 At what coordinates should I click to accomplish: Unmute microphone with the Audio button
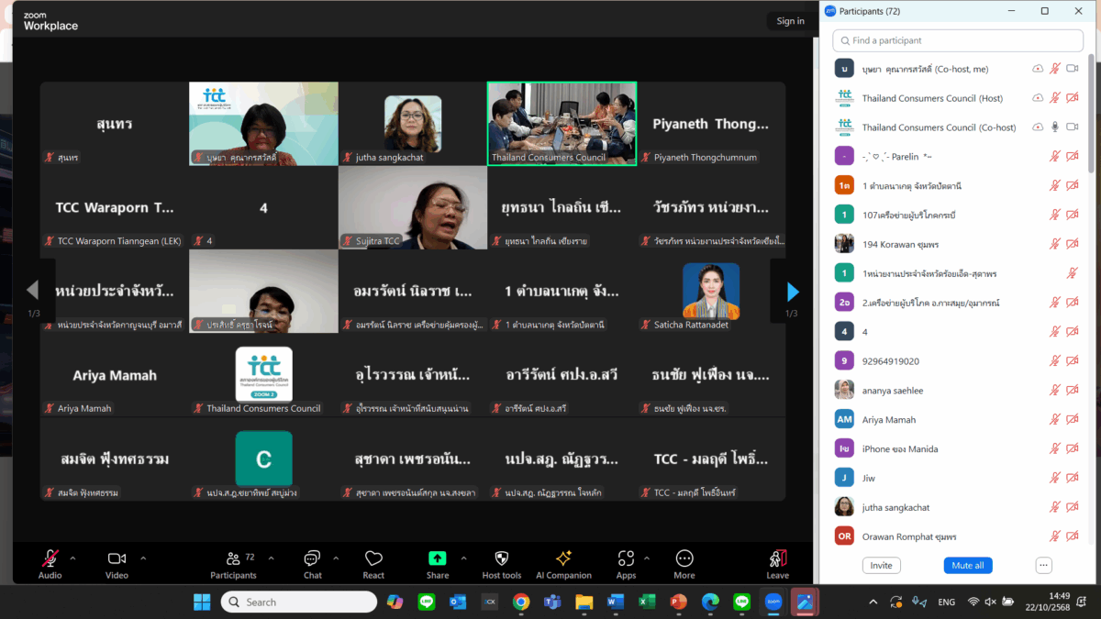[x=50, y=558]
